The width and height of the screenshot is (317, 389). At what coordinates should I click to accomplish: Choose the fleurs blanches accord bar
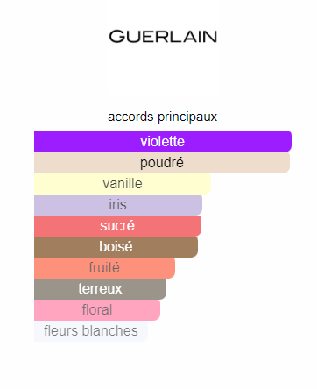tap(91, 331)
